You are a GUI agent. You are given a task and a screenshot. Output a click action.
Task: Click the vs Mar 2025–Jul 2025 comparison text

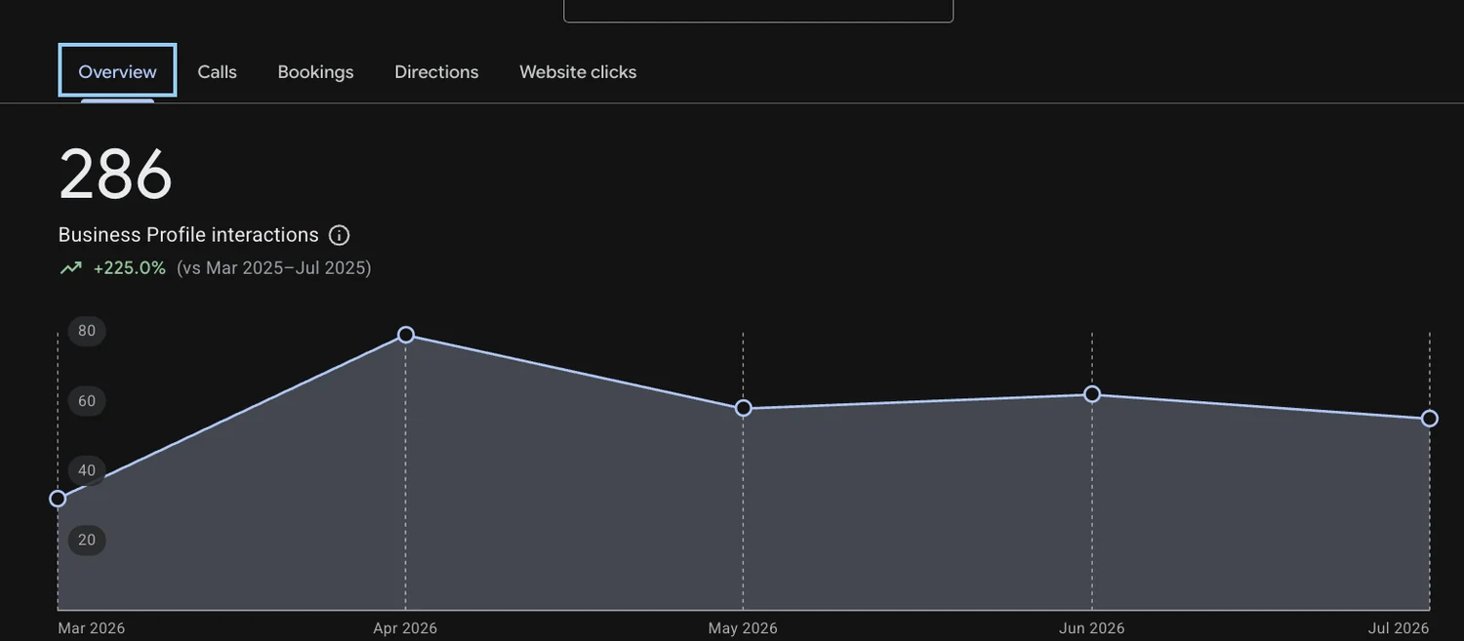274,267
